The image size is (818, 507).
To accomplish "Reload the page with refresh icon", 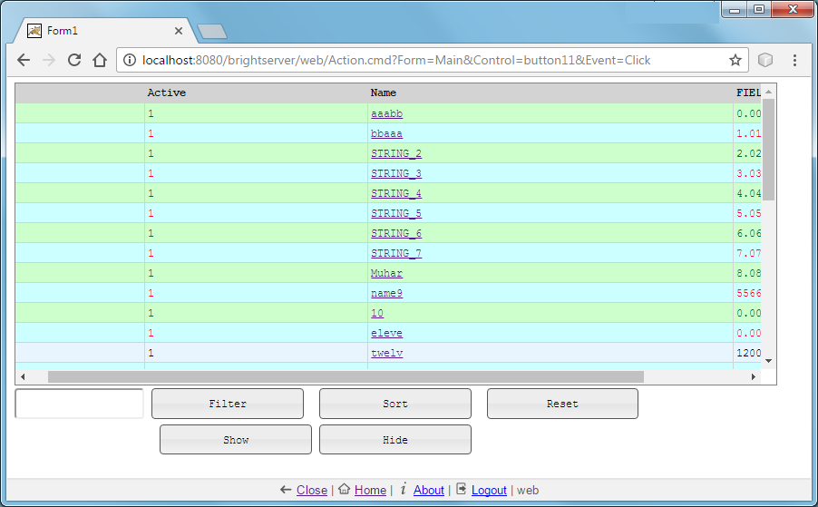I will pyautogui.click(x=74, y=61).
